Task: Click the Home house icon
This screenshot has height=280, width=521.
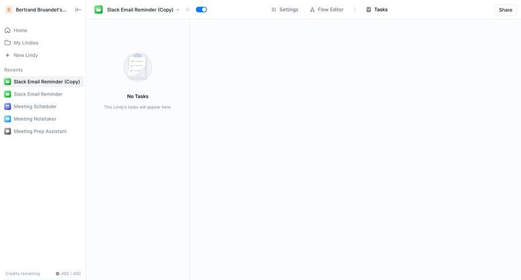Action: 8,30
